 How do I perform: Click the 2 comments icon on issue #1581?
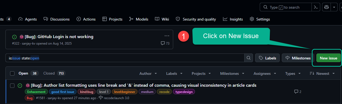click(298, 92)
